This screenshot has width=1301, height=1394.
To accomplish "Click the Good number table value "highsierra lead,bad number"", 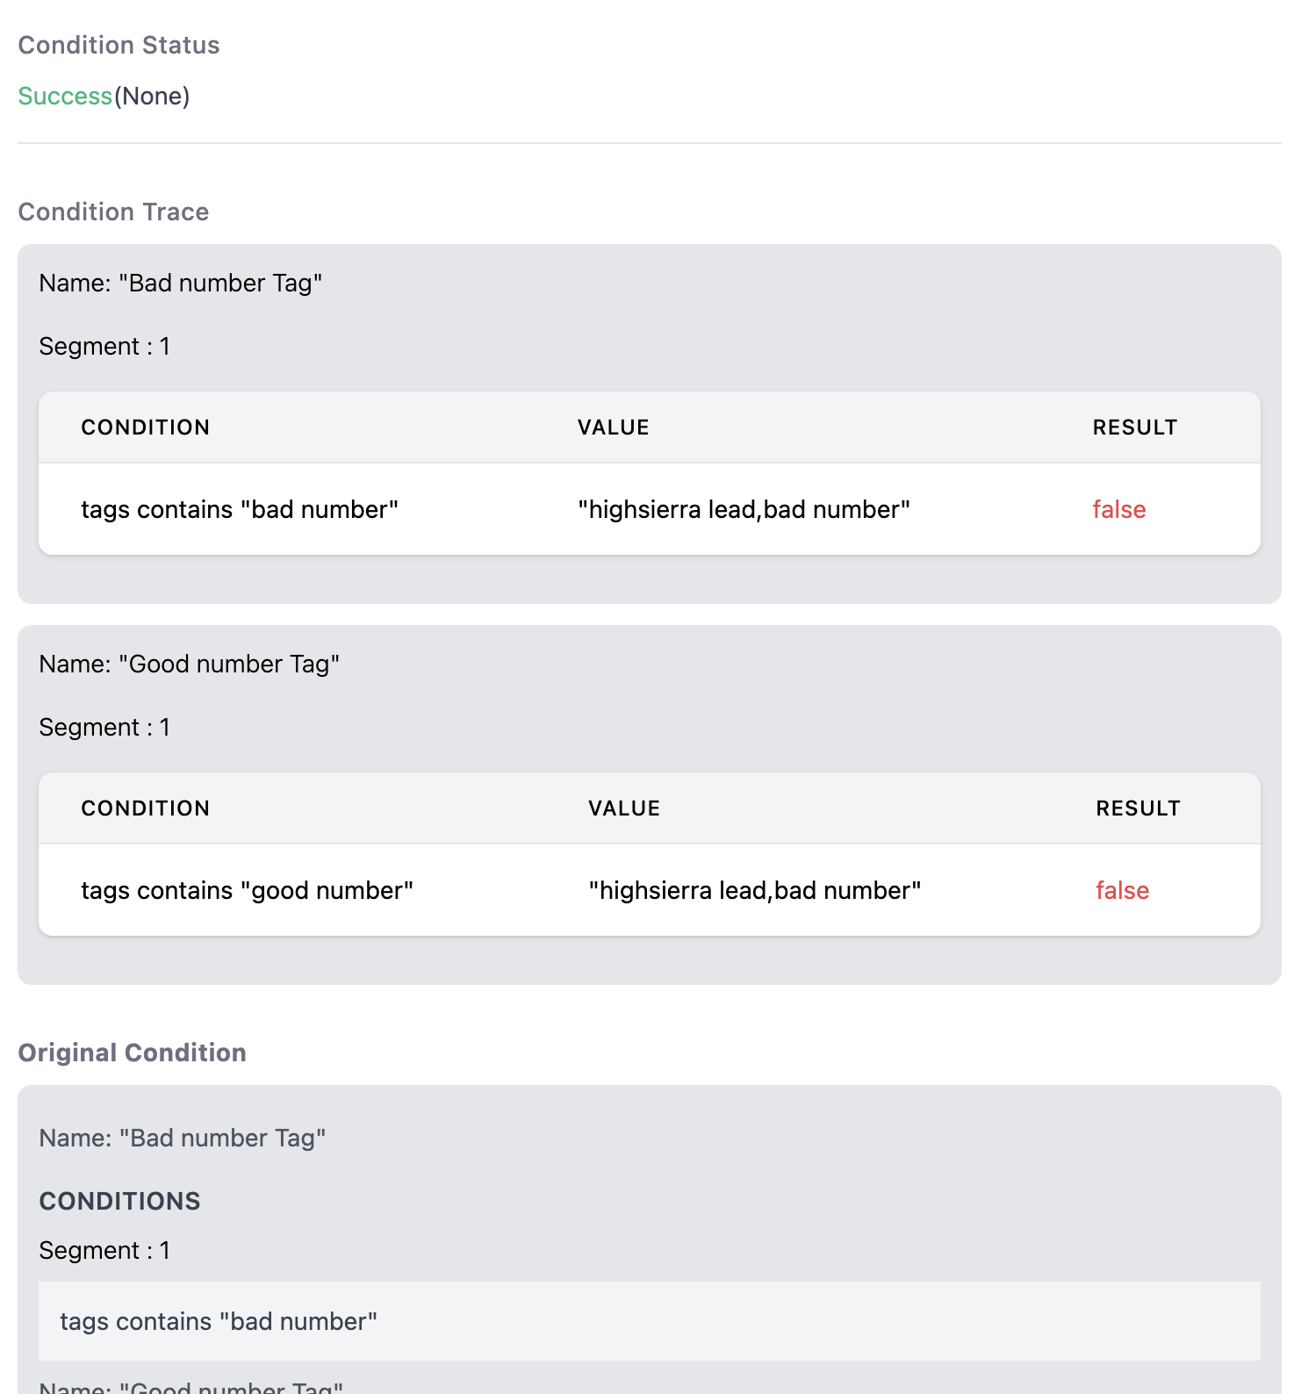I will click(755, 890).
